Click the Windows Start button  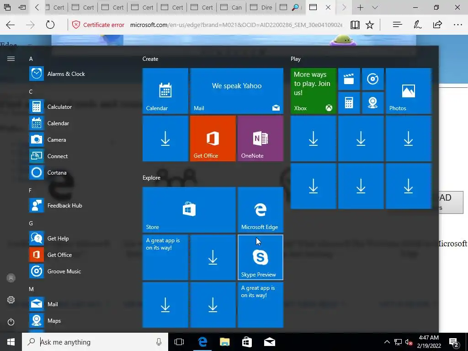pos(11,342)
